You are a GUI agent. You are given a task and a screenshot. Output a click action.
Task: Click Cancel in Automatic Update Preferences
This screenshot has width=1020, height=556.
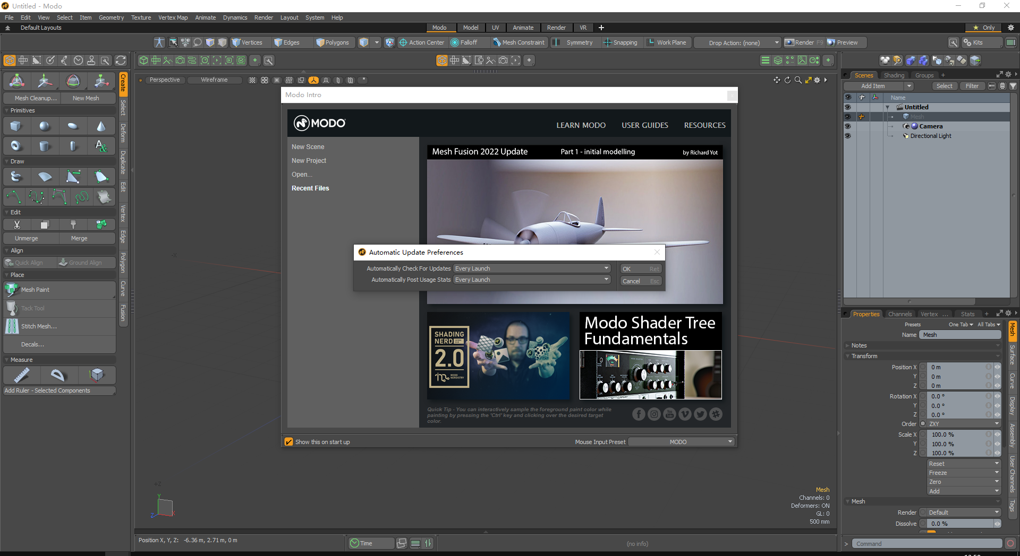(641, 281)
